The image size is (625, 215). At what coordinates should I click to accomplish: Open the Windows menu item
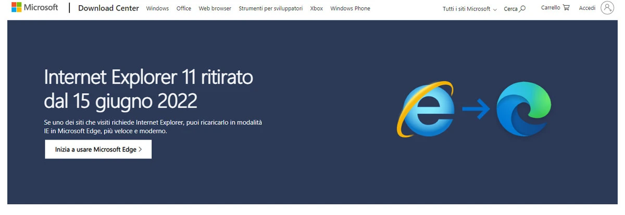[x=157, y=9]
